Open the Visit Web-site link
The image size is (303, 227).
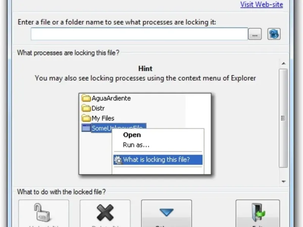(x=261, y=5)
